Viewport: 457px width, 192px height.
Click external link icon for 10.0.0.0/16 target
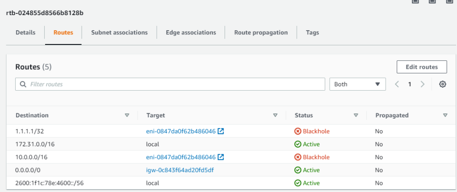220,157
